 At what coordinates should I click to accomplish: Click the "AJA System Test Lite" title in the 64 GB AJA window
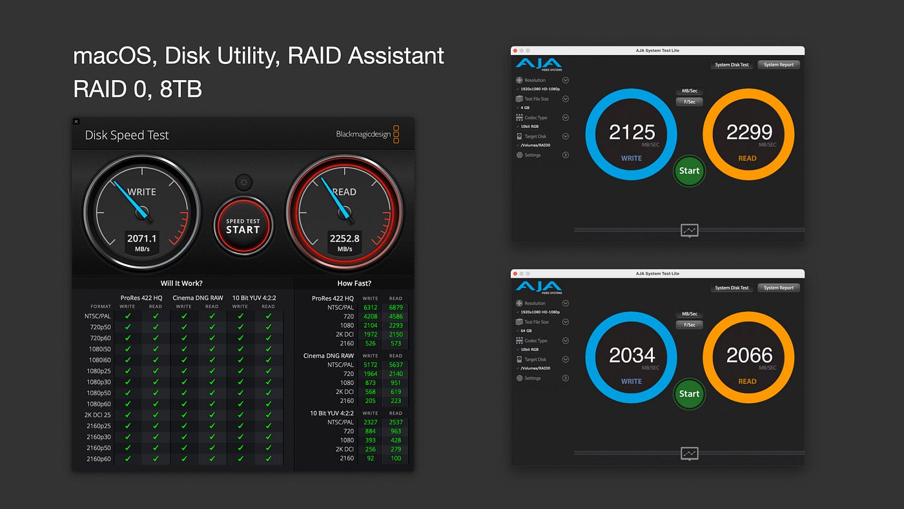pyautogui.click(x=657, y=273)
